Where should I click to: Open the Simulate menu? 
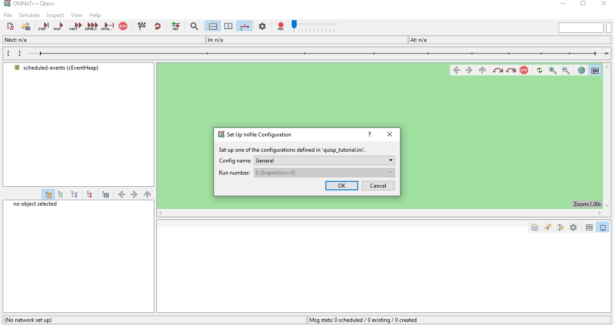click(29, 15)
